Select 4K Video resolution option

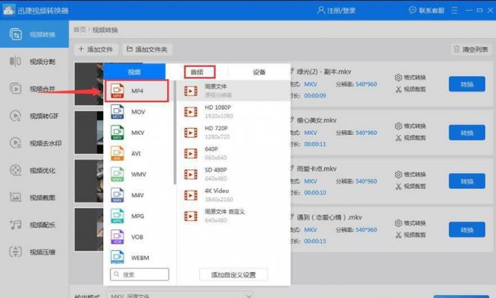coord(234,195)
